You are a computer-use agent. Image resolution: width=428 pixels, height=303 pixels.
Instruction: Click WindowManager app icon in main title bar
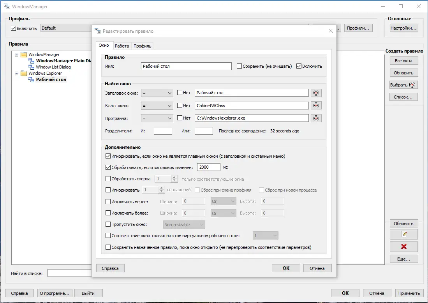[7, 6]
